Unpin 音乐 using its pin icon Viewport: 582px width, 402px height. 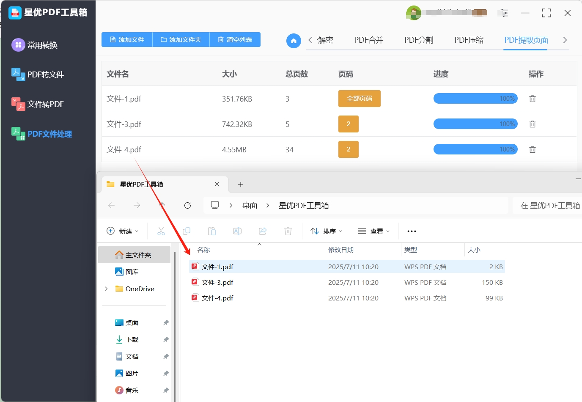166,390
